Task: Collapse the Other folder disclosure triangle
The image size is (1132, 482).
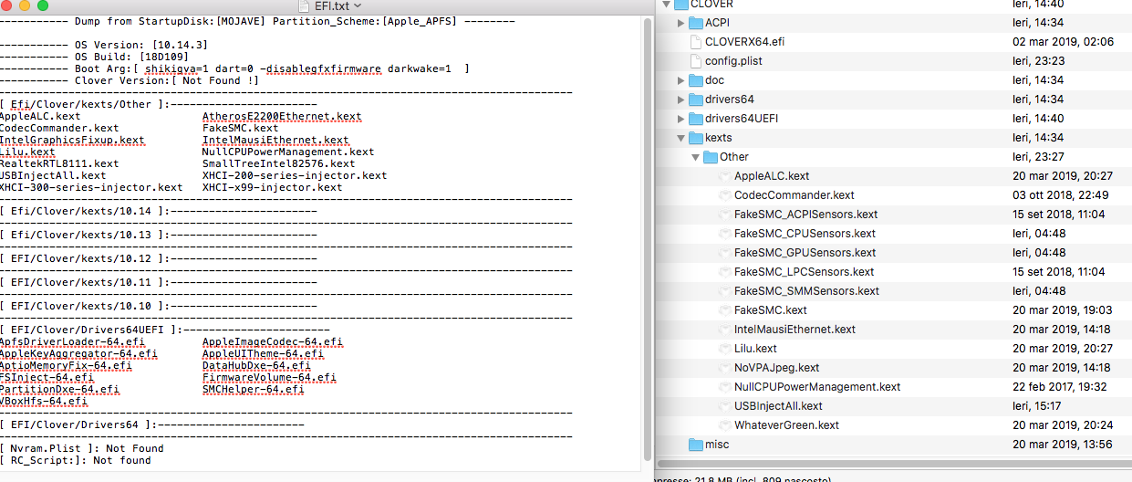Action: [695, 157]
